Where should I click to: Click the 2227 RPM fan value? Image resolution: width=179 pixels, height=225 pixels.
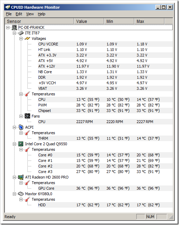click(85, 122)
